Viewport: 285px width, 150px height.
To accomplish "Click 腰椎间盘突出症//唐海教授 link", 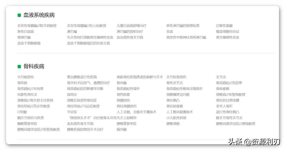I will click(235, 124).
